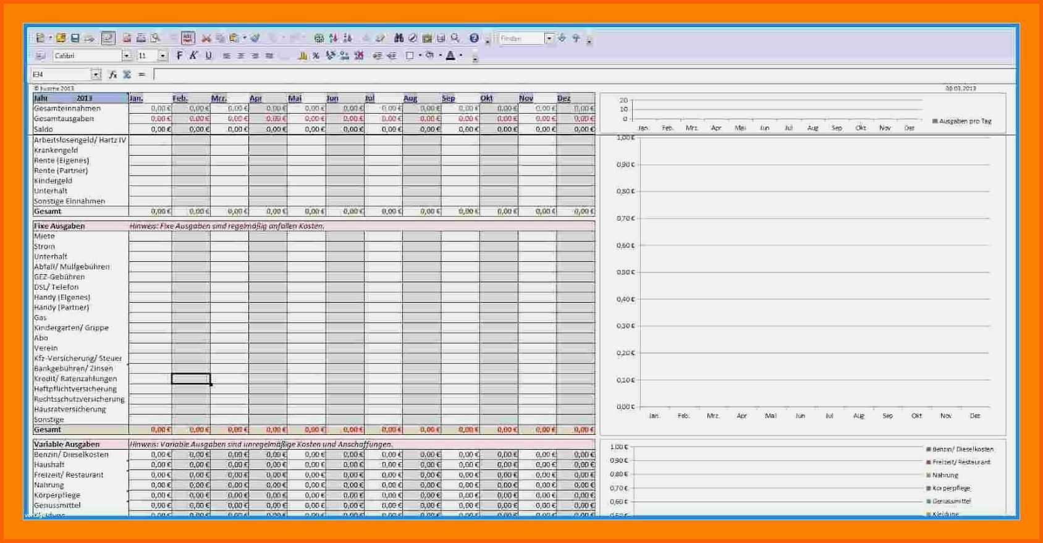The image size is (1043, 543).
Task: Open the Gallery icon
Action: tap(427, 38)
